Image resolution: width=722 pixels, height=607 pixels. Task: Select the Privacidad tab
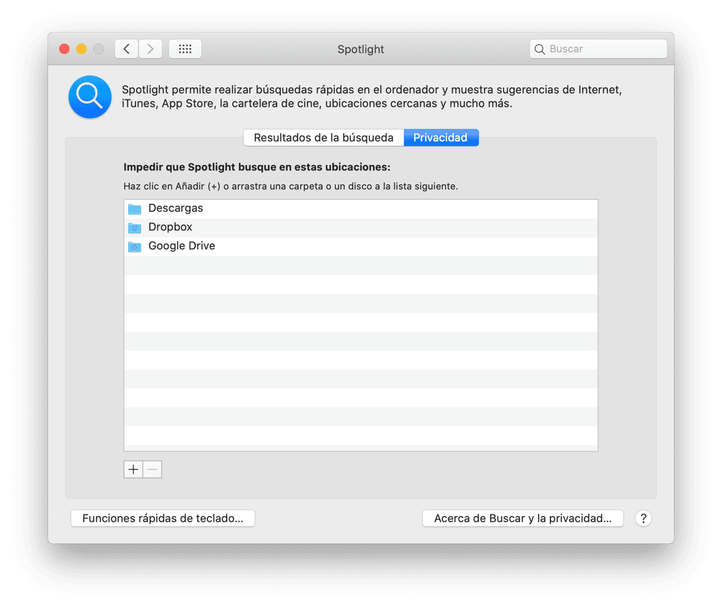coord(441,137)
